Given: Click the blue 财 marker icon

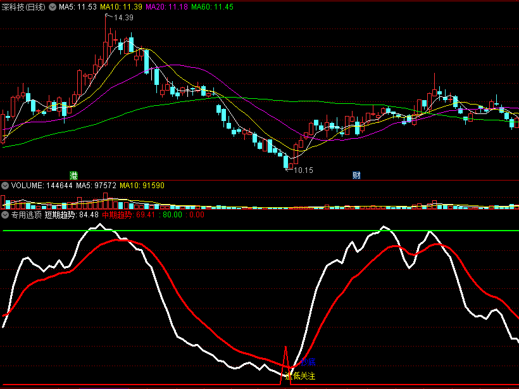Looking at the screenshot, I should 356,175.
